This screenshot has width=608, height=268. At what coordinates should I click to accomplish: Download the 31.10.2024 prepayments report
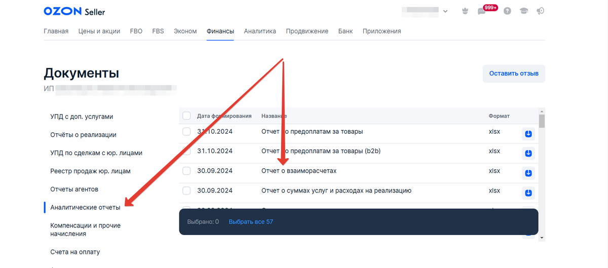528,134
